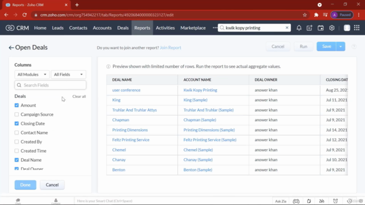Click the Join Report link
The image size is (365, 205).
point(171,48)
